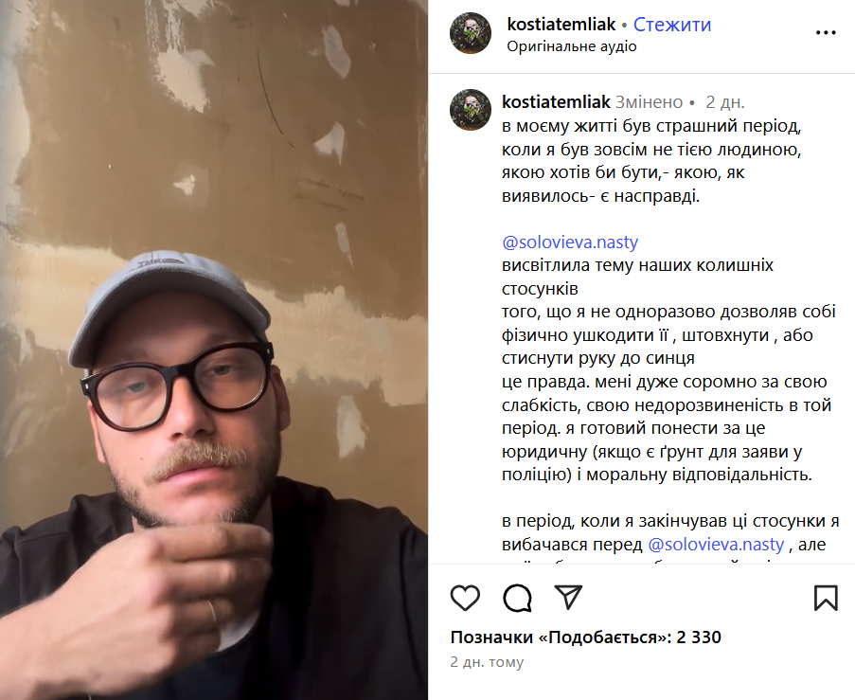Follow kostiatemliak via Стежити
Screen dimensions: 855x700
672,25
